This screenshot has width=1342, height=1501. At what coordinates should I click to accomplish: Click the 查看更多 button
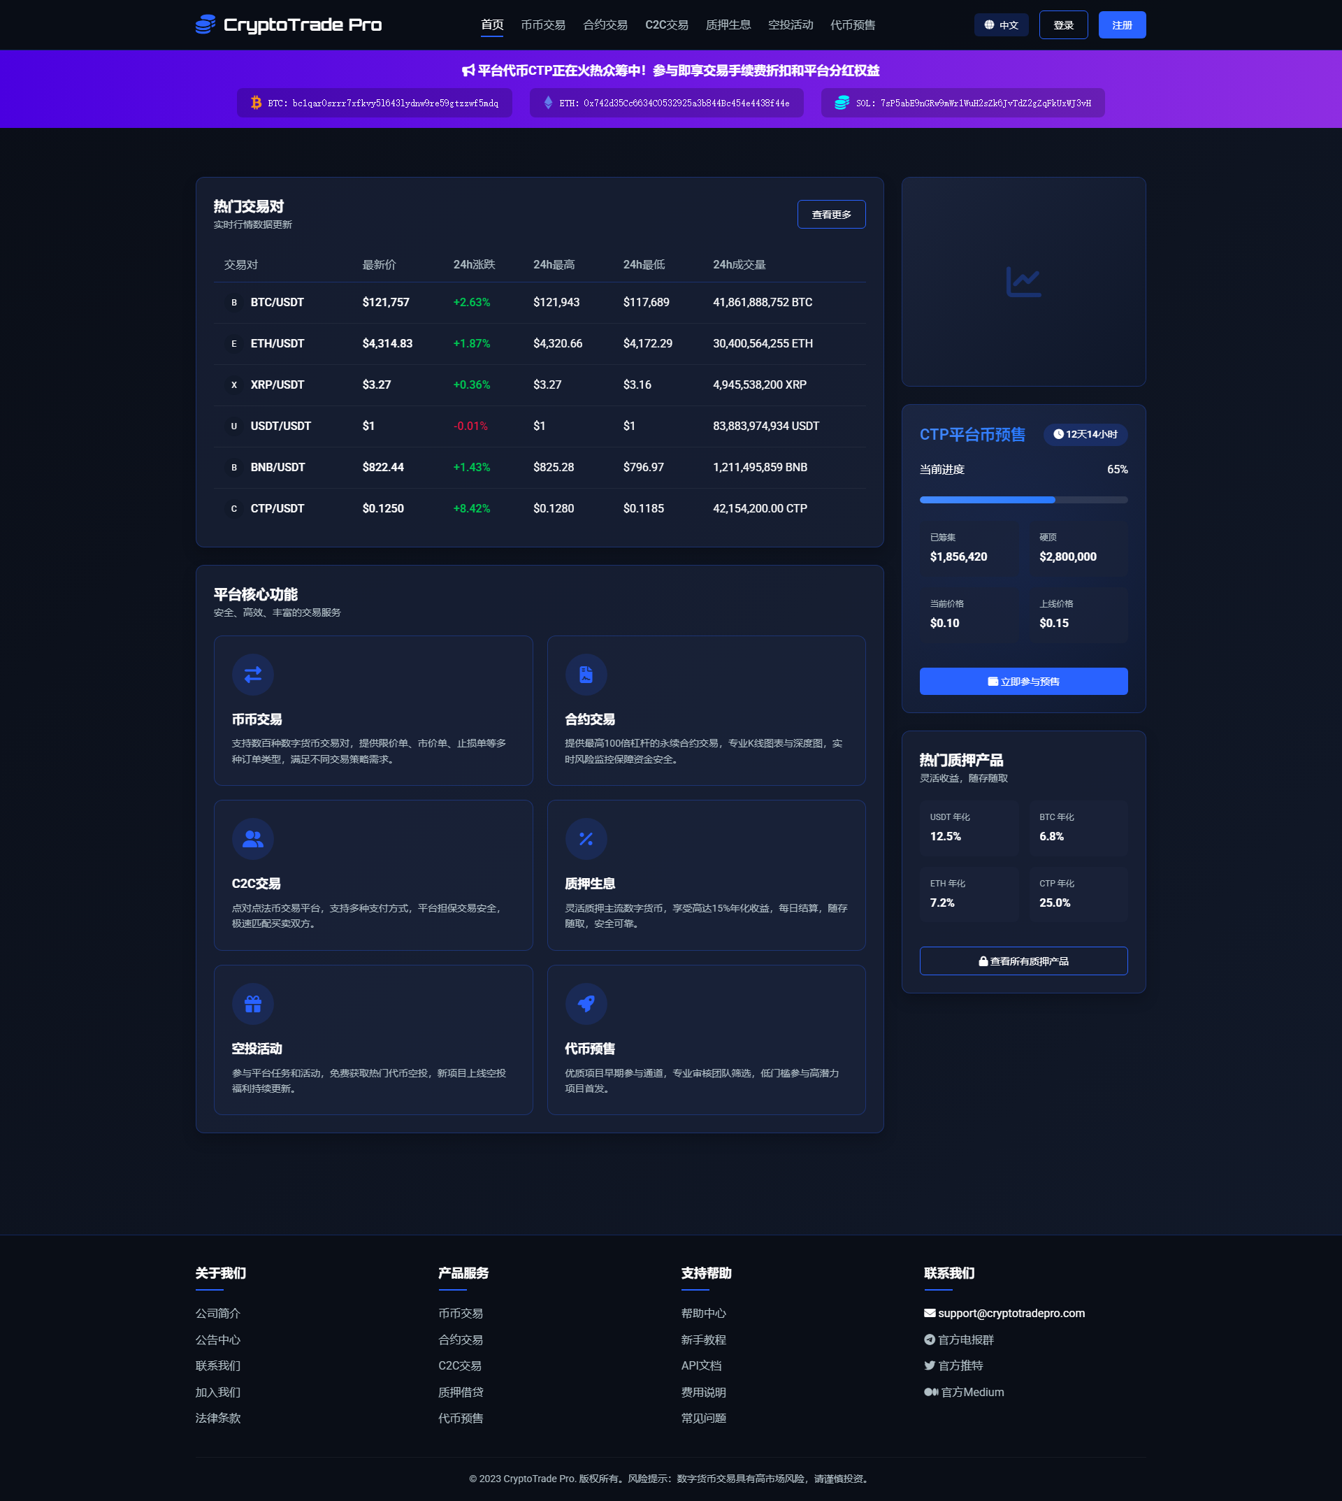831,215
